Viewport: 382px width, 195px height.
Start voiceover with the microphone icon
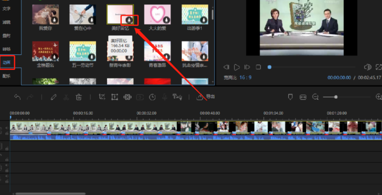pos(165,97)
